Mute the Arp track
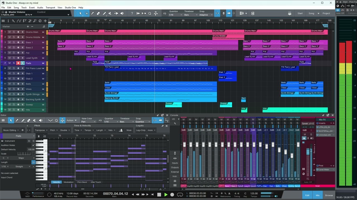The height and width of the screenshot is (200, 357). pos(9,53)
